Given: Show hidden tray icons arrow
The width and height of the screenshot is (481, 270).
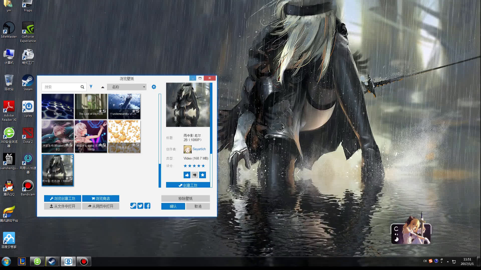Looking at the screenshot, I should (x=448, y=261).
